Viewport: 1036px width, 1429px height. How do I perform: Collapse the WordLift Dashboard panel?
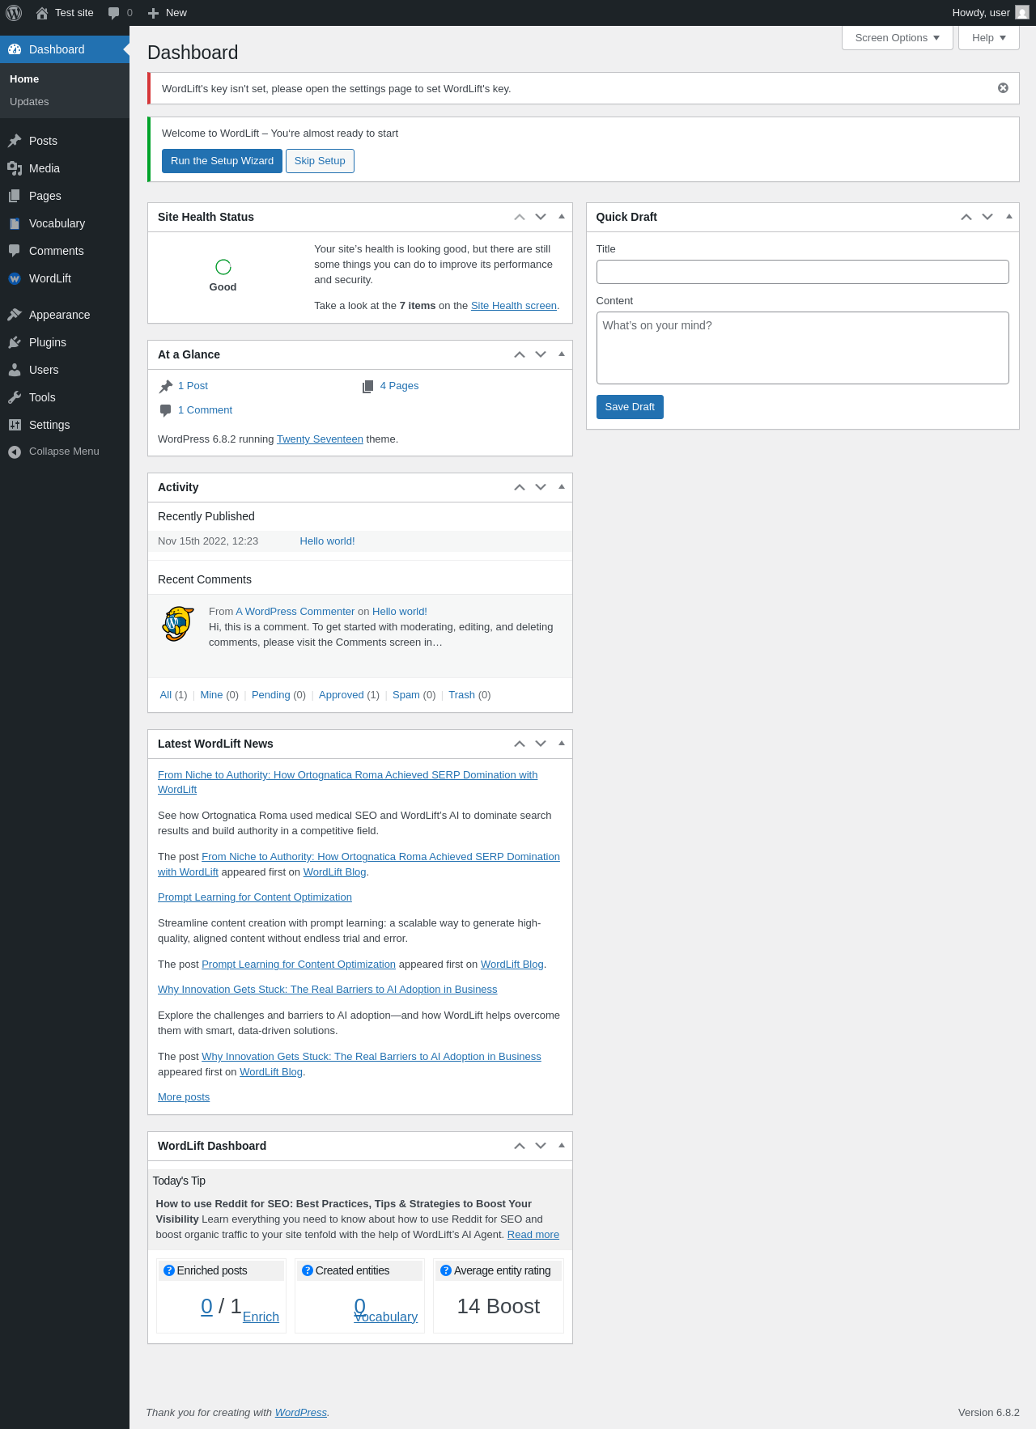(562, 1146)
